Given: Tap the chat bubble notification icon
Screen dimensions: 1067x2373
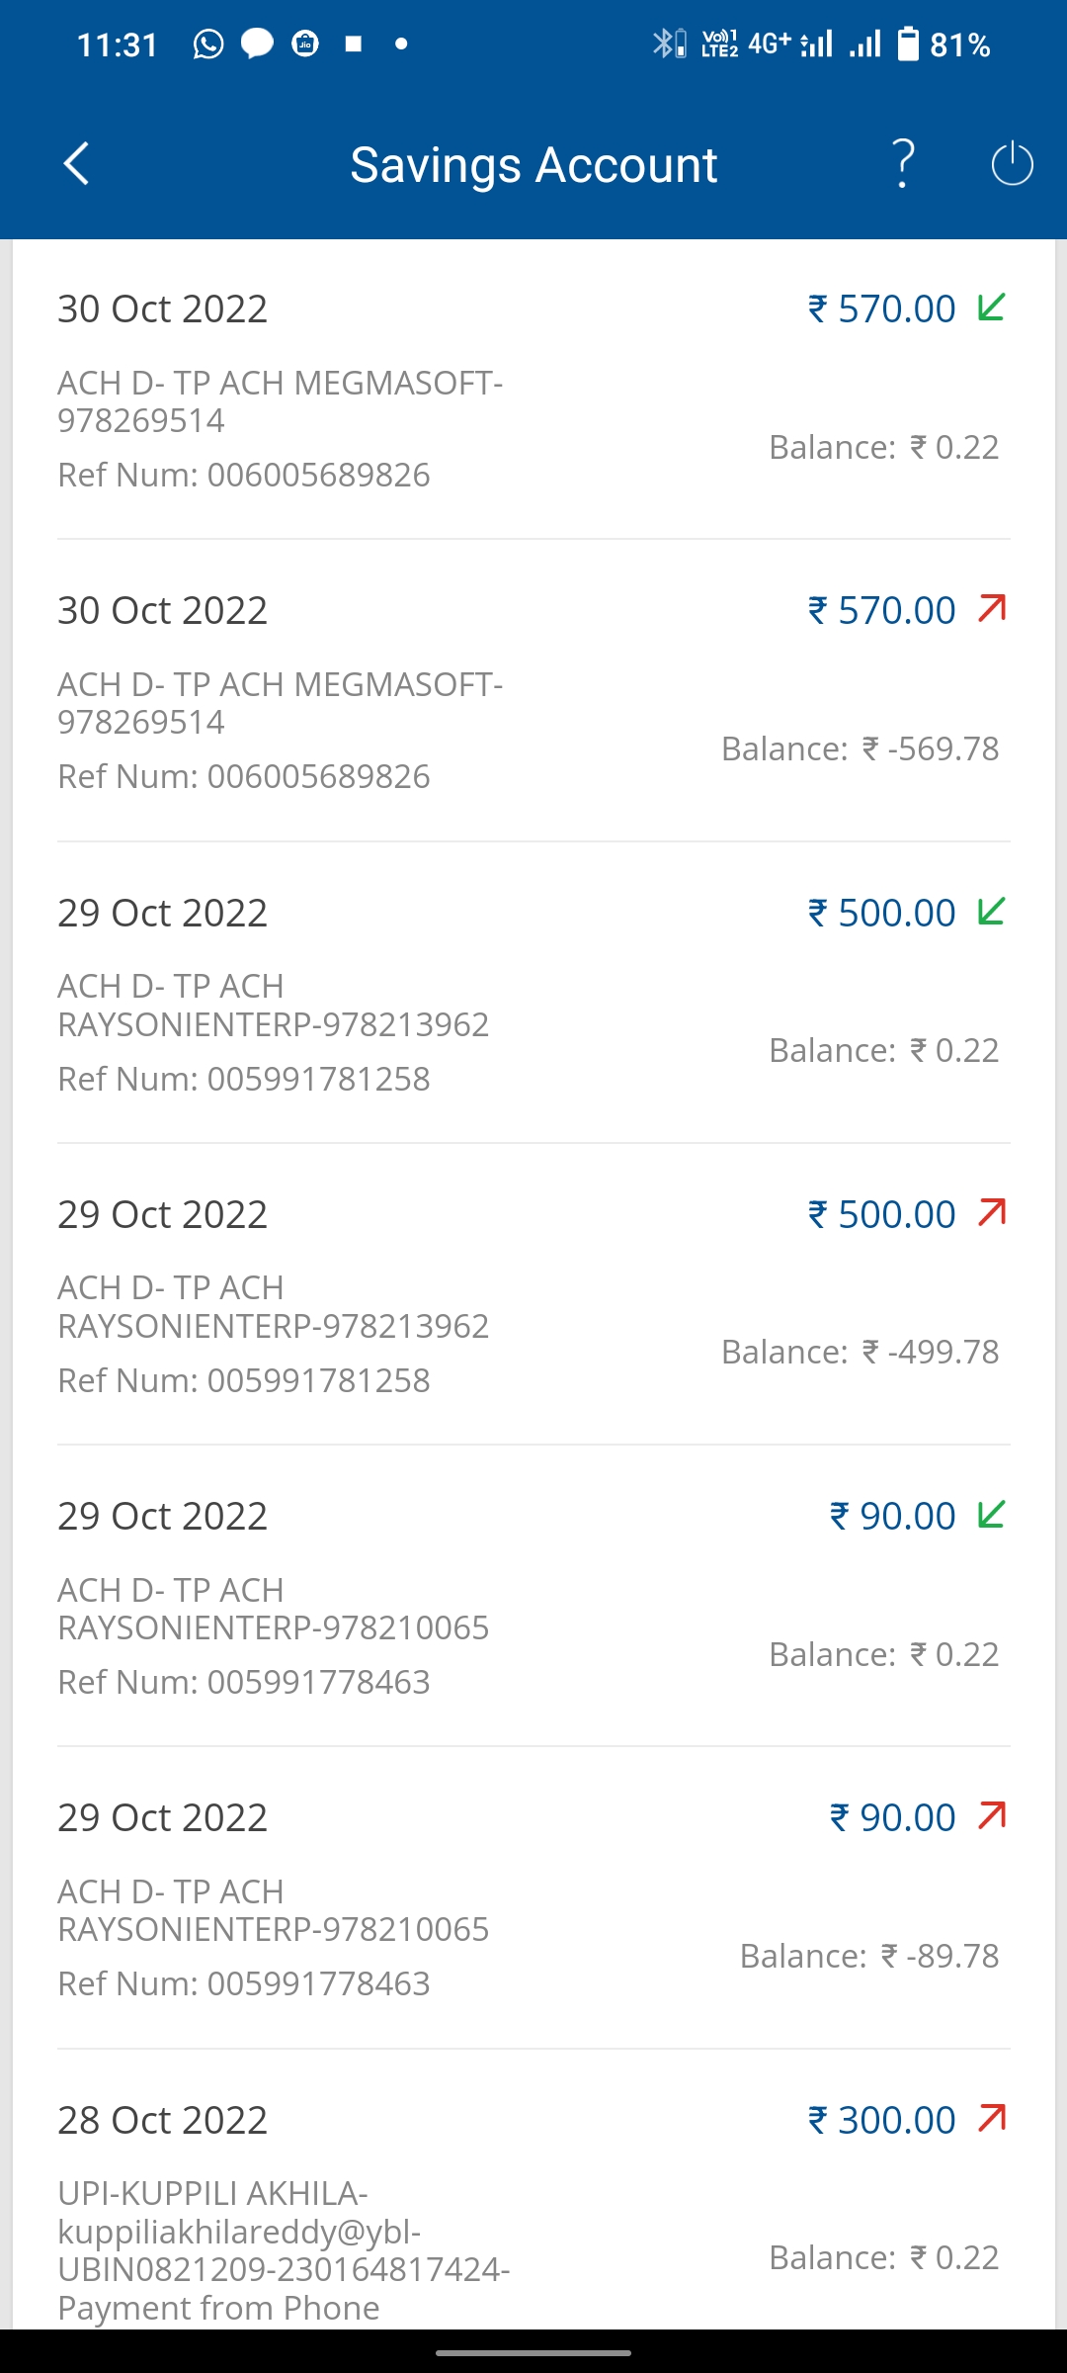Looking at the screenshot, I should tap(257, 44).
